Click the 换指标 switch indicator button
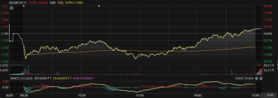The width and height of the screenshot is (278, 98). pyautogui.click(x=249, y=78)
